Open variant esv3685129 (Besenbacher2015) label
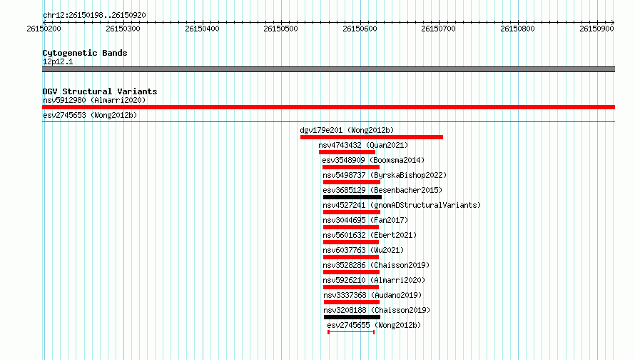The height and width of the screenshot is (360, 635). (382, 190)
